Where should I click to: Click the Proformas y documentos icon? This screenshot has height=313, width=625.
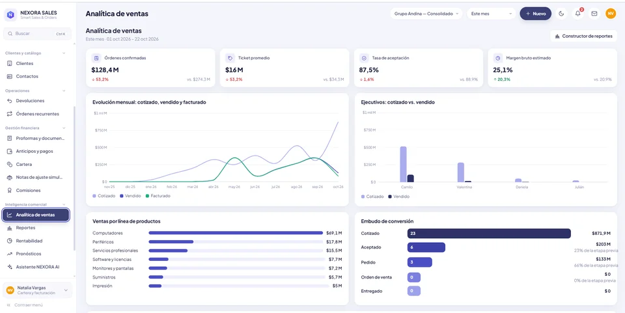click(x=10, y=138)
